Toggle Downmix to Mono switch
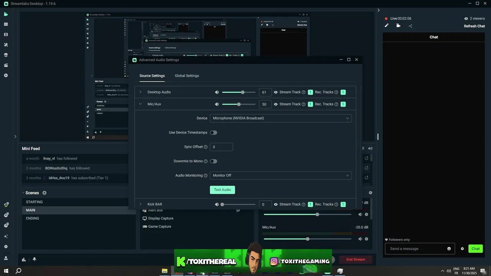This screenshot has width=491, height=276. (x=213, y=161)
